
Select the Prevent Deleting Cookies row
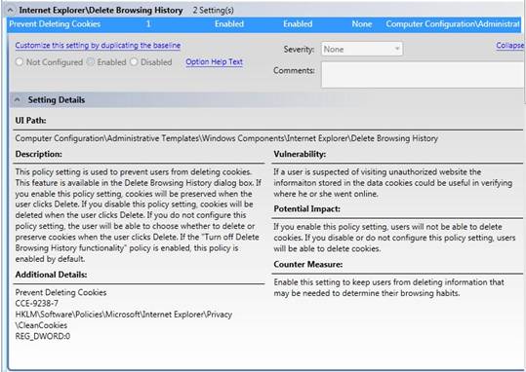264,24
